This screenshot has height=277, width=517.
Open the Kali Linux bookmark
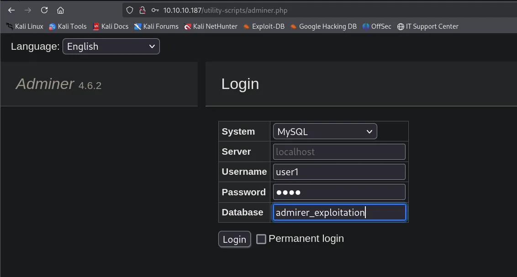(x=25, y=26)
